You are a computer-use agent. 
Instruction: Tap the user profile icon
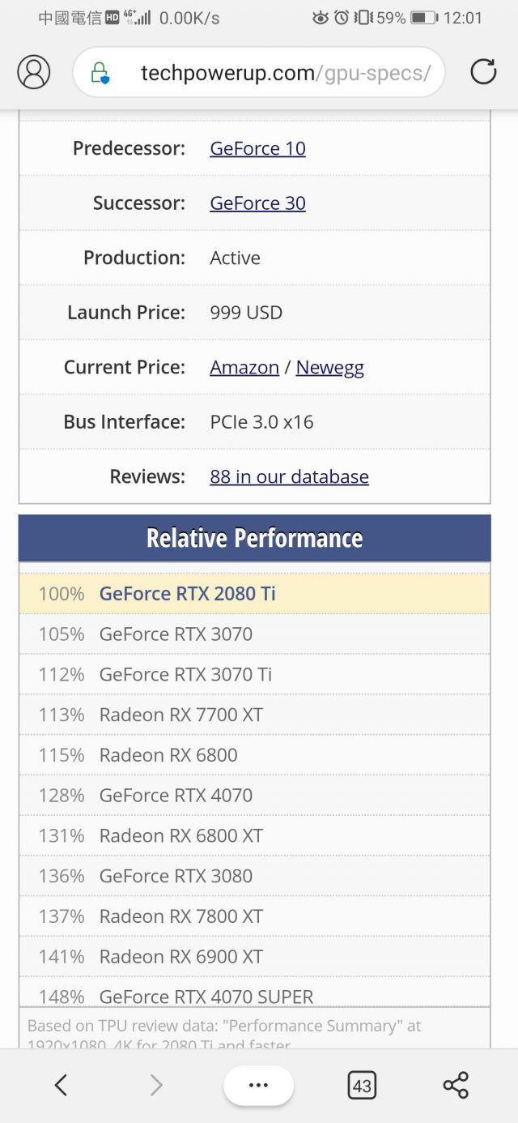(34, 72)
